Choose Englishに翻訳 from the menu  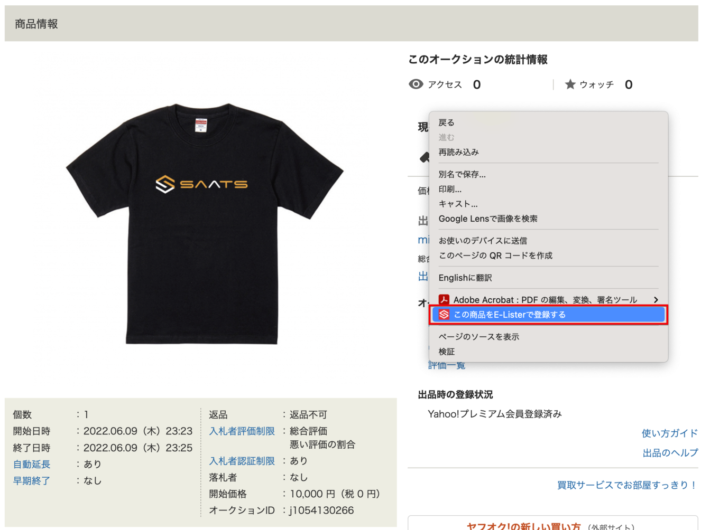click(x=465, y=278)
